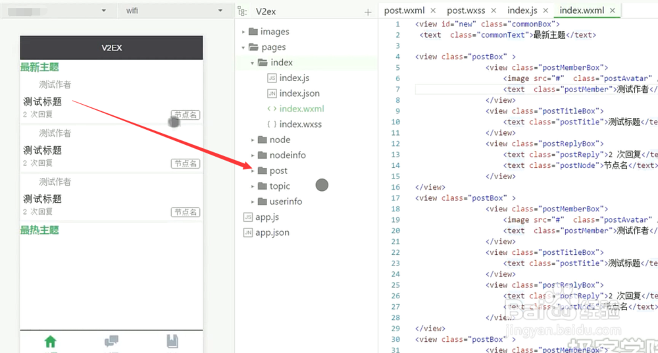658x353 pixels.
Task: Collapse the index folder arrow
Action: (253, 63)
